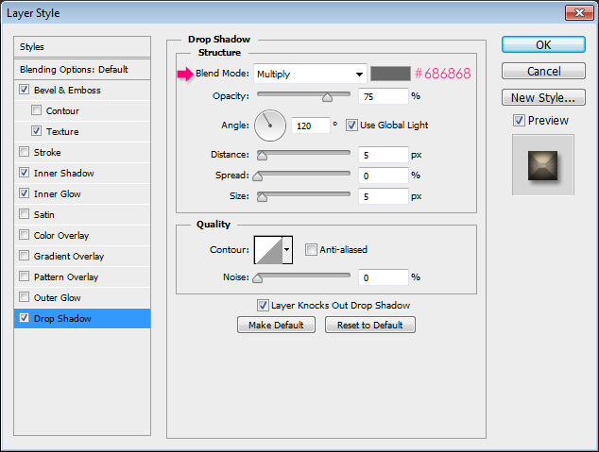The width and height of the screenshot is (599, 452).
Task: Enable the Contour checkbox under Bevel
Action: [x=36, y=110]
